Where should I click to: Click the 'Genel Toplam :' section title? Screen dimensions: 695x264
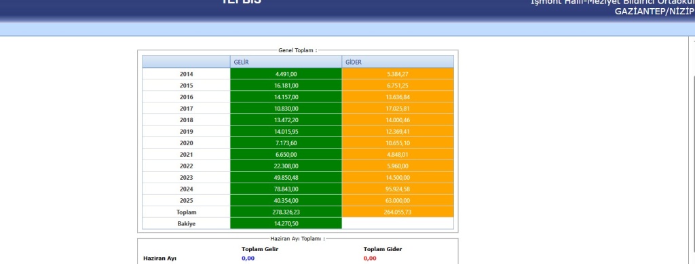click(x=297, y=50)
